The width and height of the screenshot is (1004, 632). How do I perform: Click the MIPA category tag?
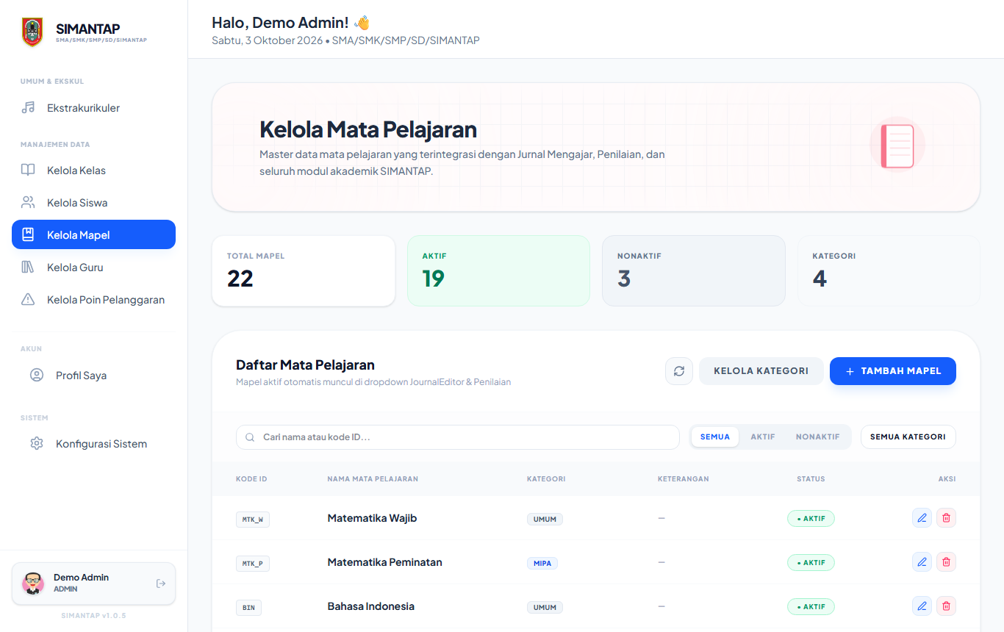click(x=542, y=564)
